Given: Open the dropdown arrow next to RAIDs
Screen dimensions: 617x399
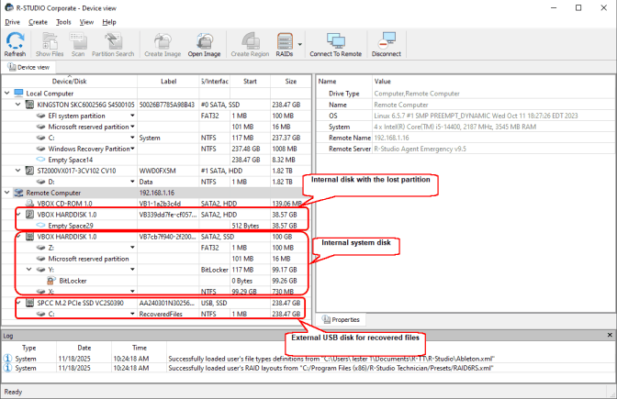Looking at the screenshot, I should 300,42.
